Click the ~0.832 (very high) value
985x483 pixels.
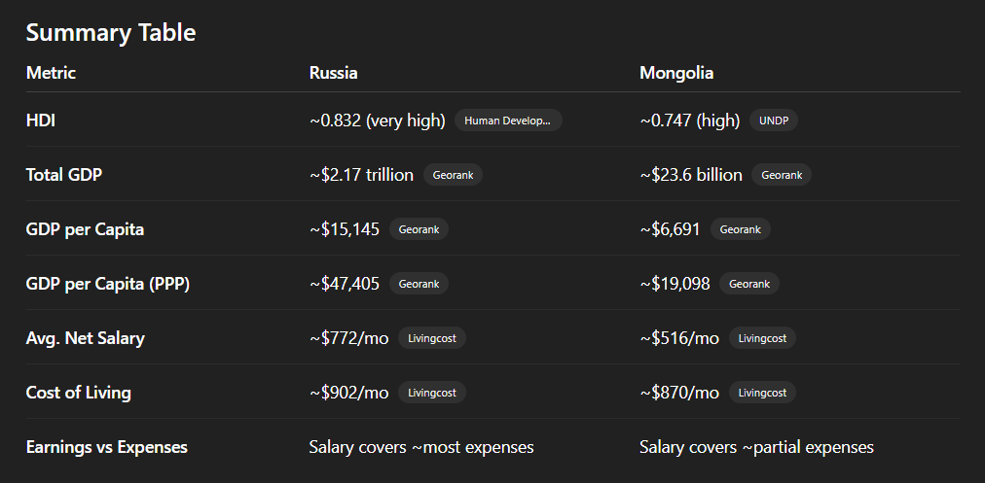[377, 121]
